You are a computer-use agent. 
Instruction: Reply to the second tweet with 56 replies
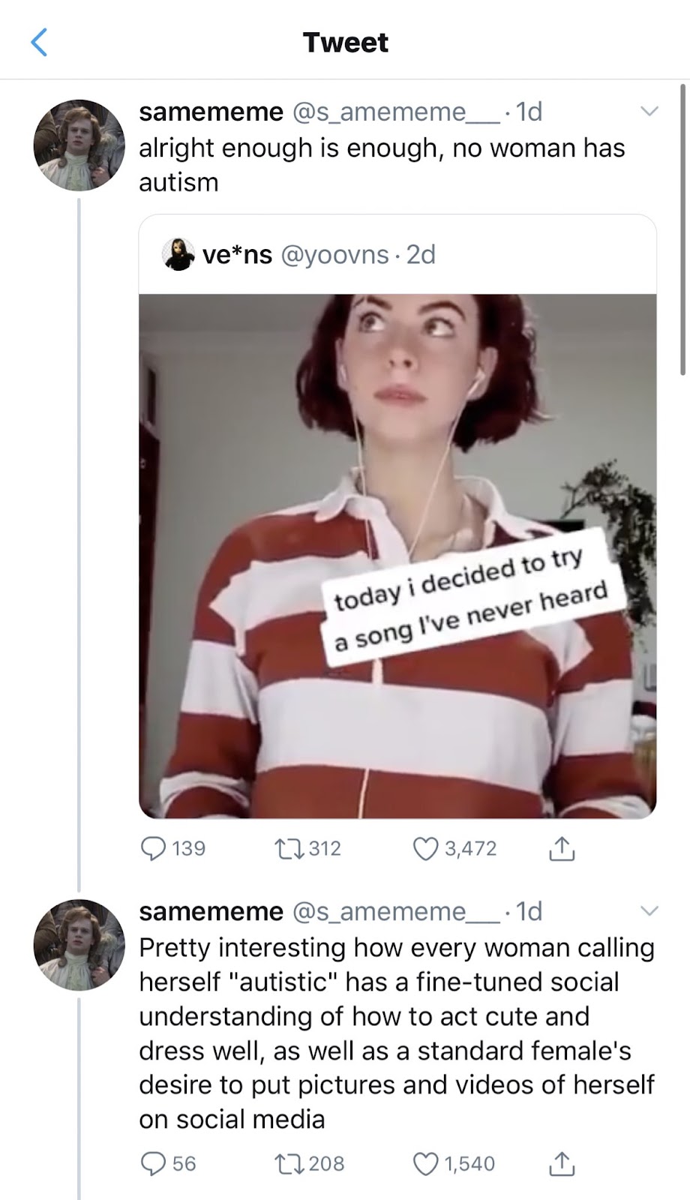(x=154, y=1163)
